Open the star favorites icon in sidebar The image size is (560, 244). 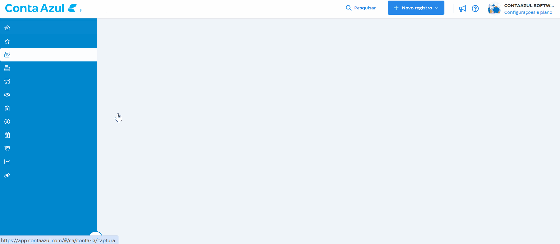click(x=7, y=41)
